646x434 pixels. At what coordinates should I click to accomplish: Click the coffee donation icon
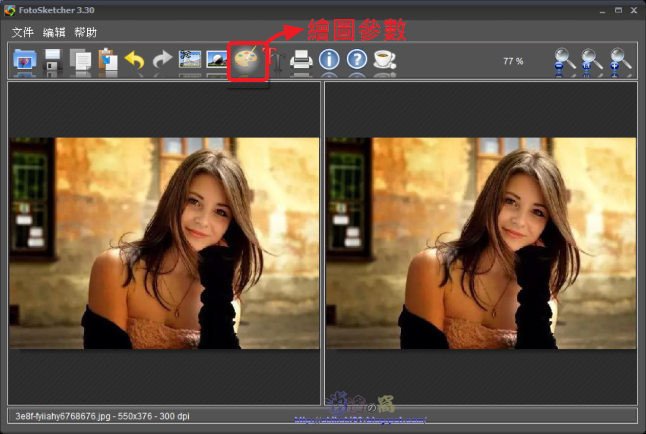385,59
